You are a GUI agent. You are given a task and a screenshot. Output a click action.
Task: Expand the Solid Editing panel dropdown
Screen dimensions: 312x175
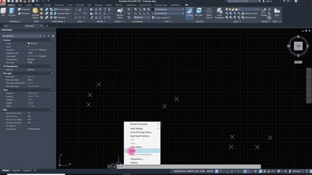pos(58,21)
